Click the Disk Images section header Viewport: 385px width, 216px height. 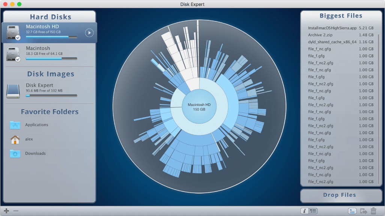[51, 74]
